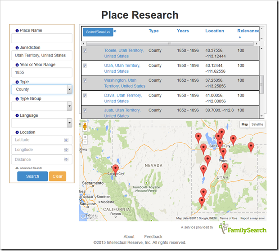The width and height of the screenshot is (279, 251).
Task: Click the map Terms of Use link
Action: (x=229, y=218)
